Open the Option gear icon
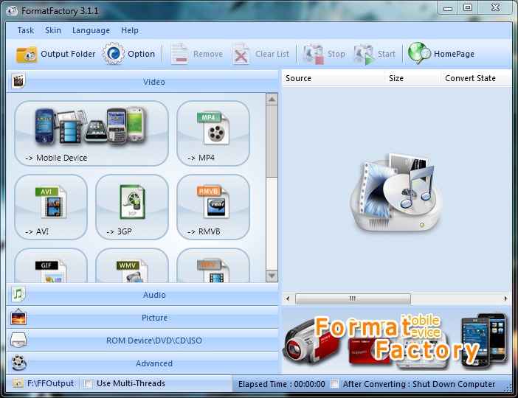Image resolution: width=518 pixels, height=398 pixels. pyautogui.click(x=114, y=54)
